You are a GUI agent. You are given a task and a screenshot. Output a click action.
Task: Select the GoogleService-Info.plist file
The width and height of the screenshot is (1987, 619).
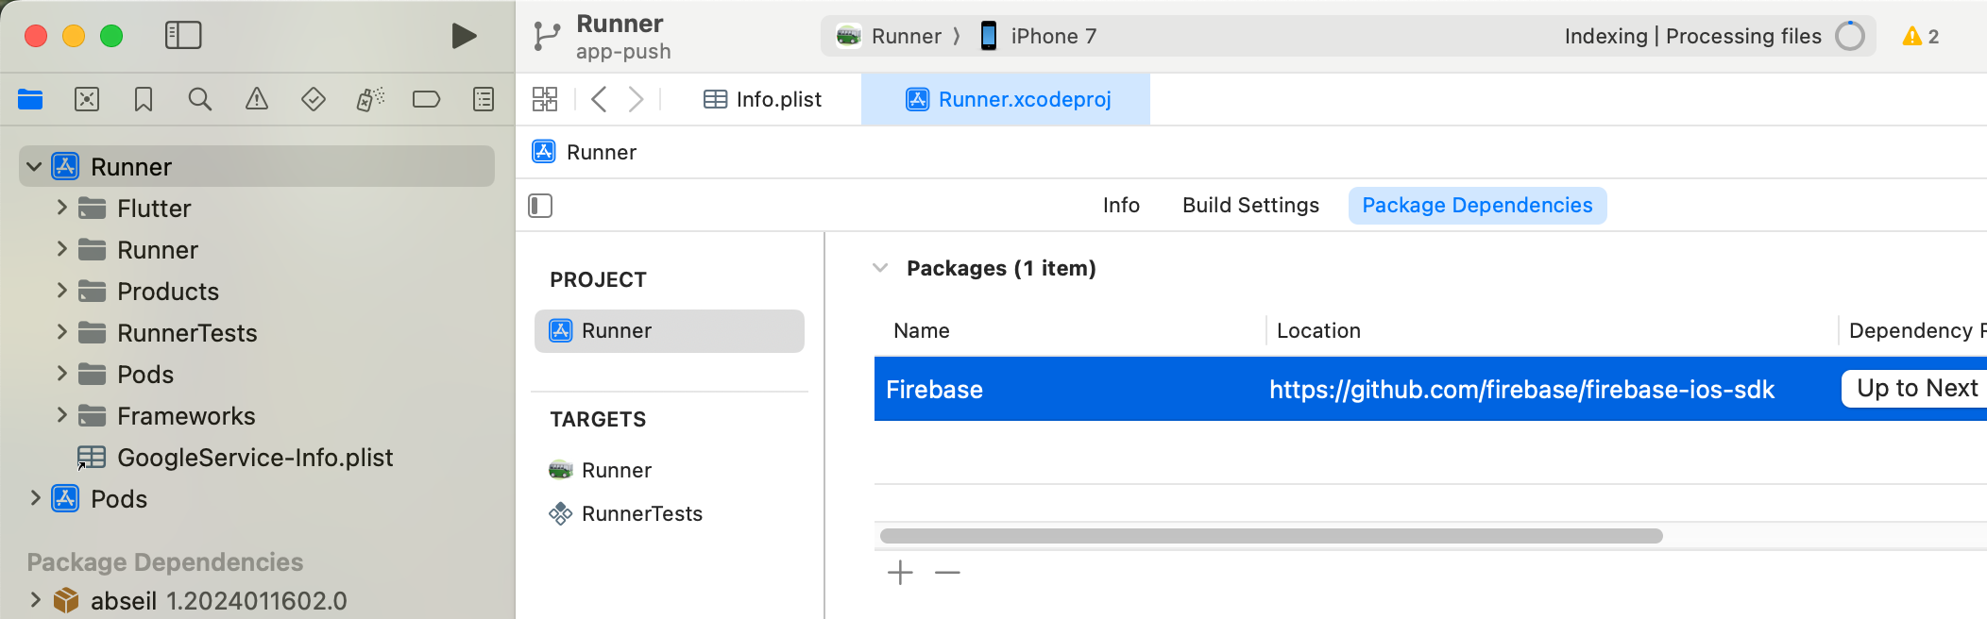click(x=235, y=458)
